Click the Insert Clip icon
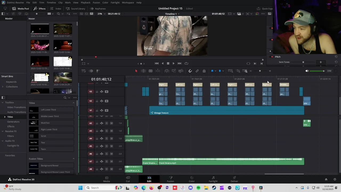 tap(167, 71)
